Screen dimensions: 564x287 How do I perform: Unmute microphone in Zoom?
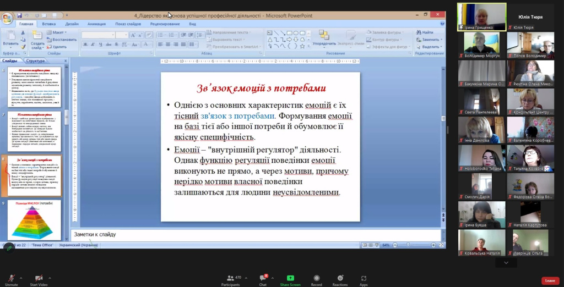(11, 280)
